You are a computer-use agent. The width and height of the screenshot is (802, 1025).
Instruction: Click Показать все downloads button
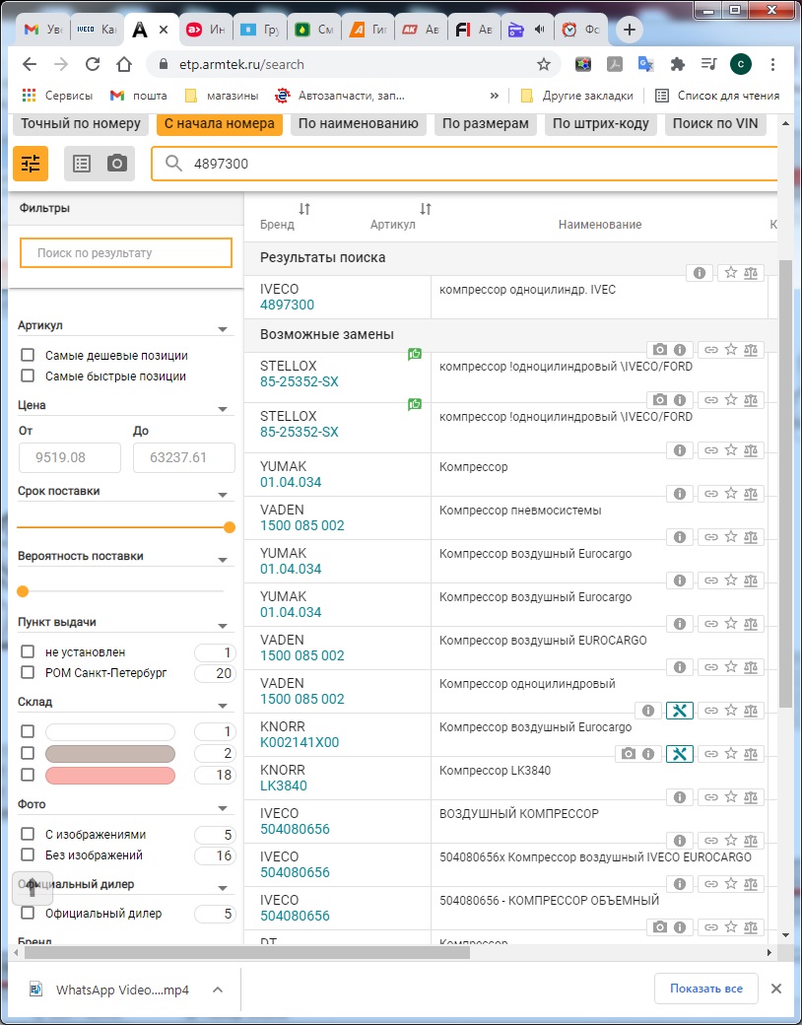pyautogui.click(x=705, y=989)
